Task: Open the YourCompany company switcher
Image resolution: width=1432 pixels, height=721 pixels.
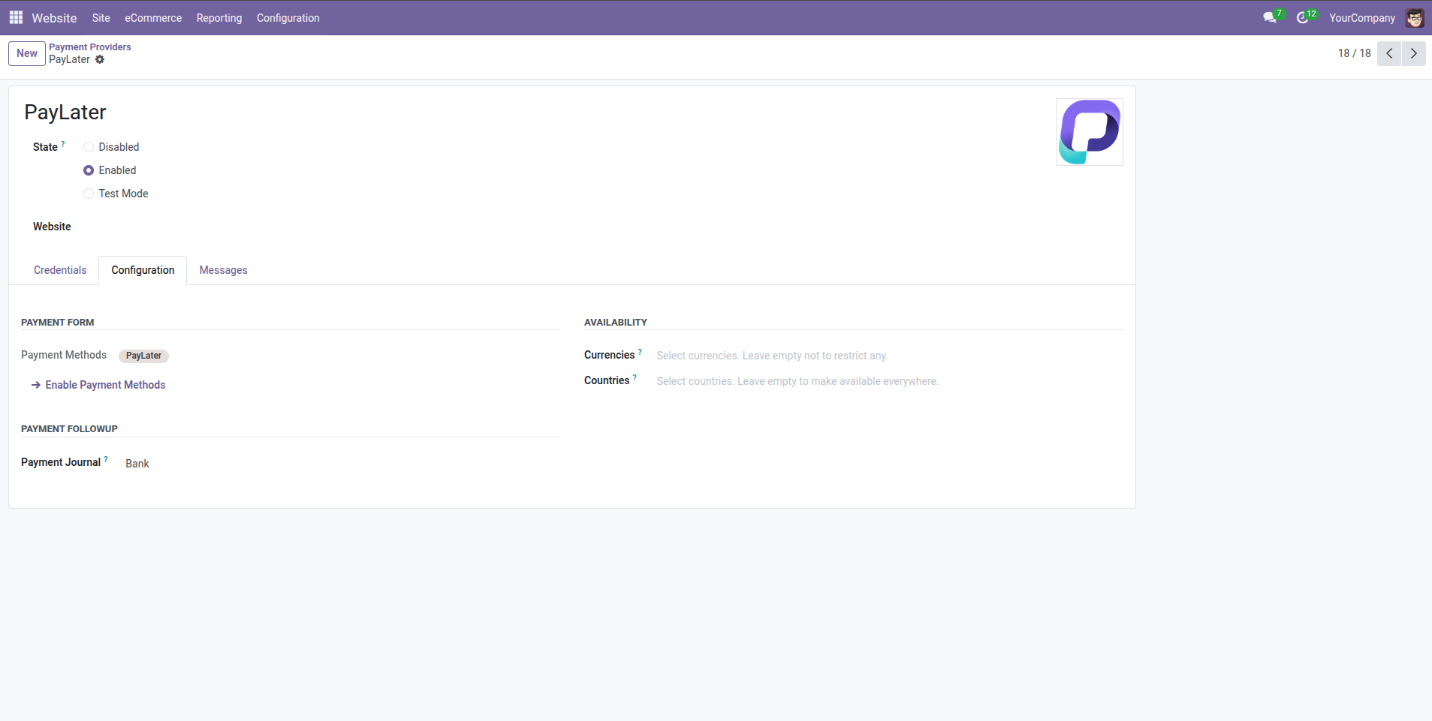Action: pyautogui.click(x=1362, y=18)
